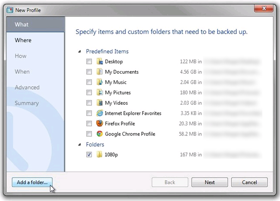Viewport: 280px width, 201px height.
Task: Tick the Firefox Profile checkbox
Action: (89, 124)
